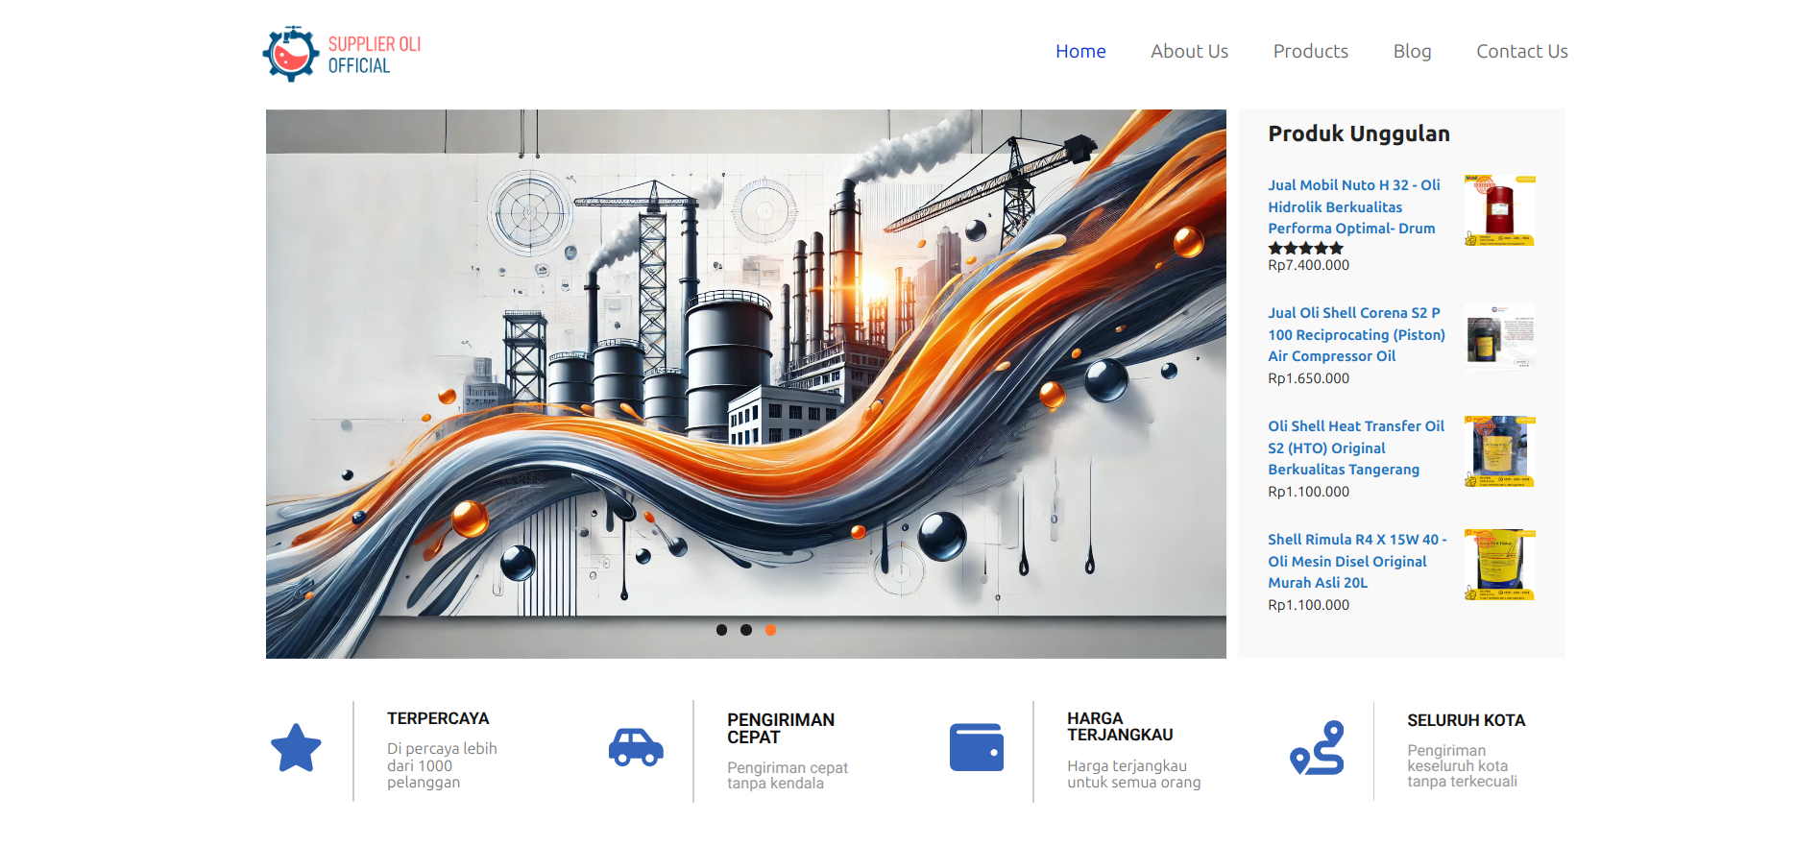Viewport: 1819px width, 846px height.
Task: Click the car Pengiriman Cepat icon
Action: pos(636,747)
